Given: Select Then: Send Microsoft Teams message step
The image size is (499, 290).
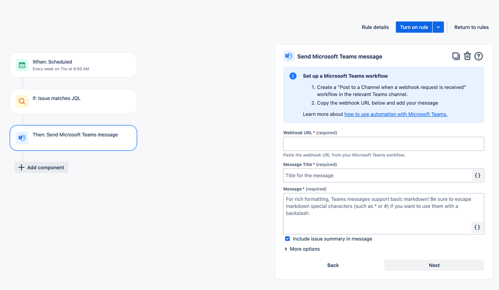Looking at the screenshot, I should coord(73,138).
